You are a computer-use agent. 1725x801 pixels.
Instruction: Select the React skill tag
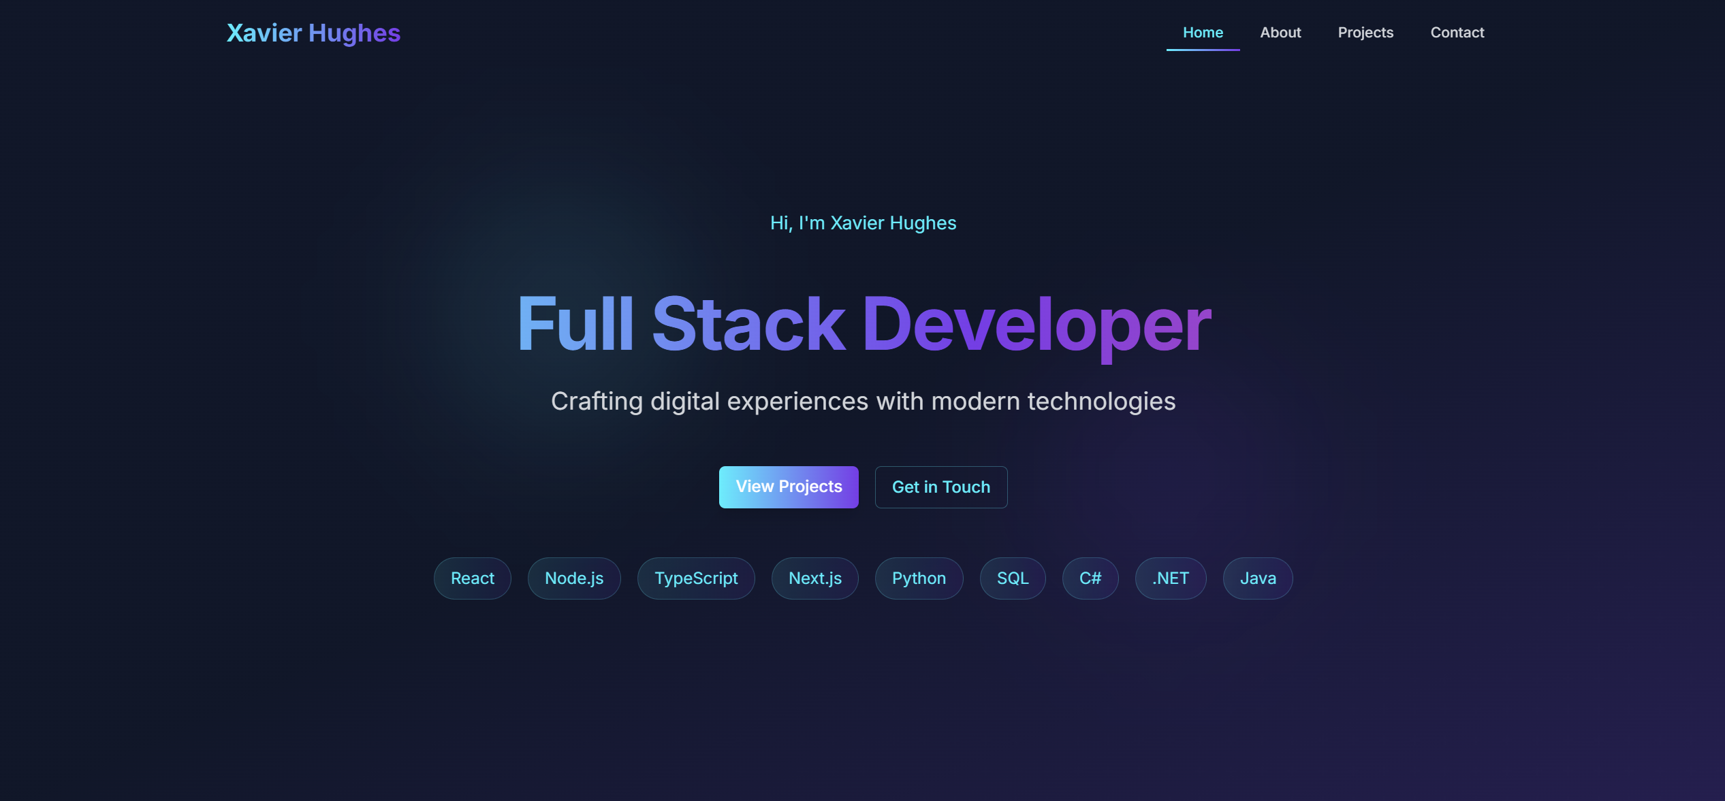coord(473,578)
